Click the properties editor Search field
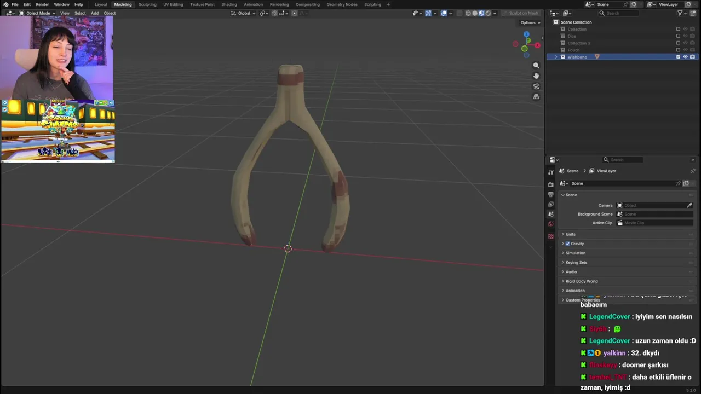This screenshot has width=701, height=394. click(x=623, y=160)
